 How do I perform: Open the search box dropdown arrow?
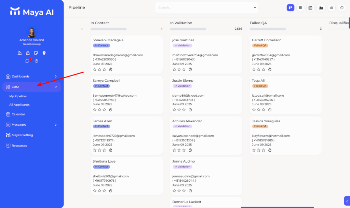tap(255, 8)
